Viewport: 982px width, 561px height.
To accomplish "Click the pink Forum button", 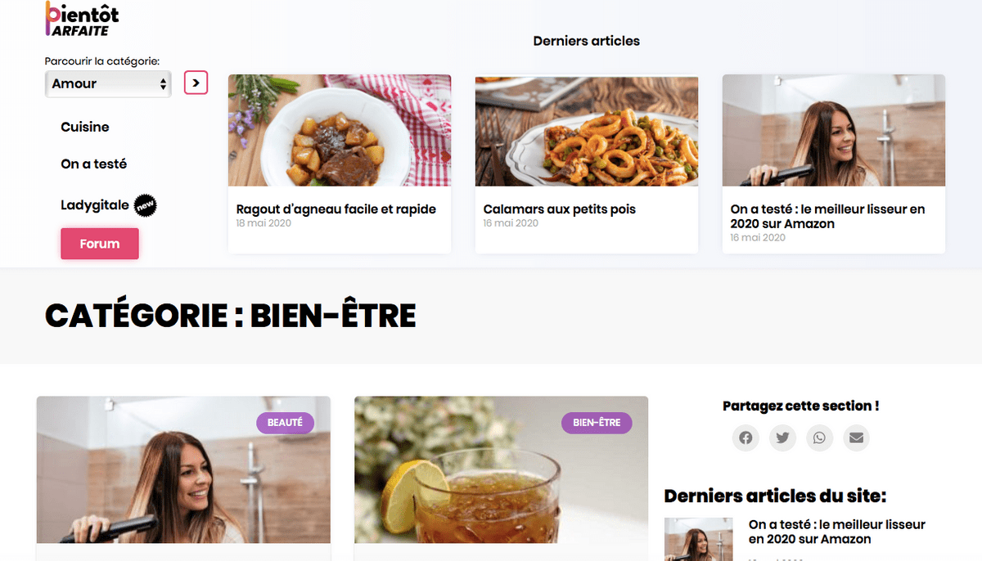I will pos(100,244).
